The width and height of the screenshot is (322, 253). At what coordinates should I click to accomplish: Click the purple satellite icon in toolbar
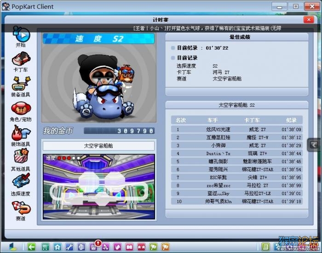tap(105, 247)
